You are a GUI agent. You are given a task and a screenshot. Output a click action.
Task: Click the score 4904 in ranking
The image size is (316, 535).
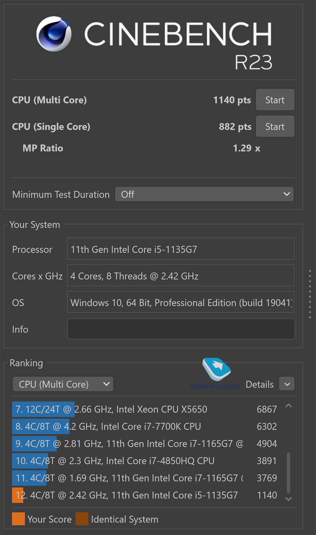coord(267,444)
